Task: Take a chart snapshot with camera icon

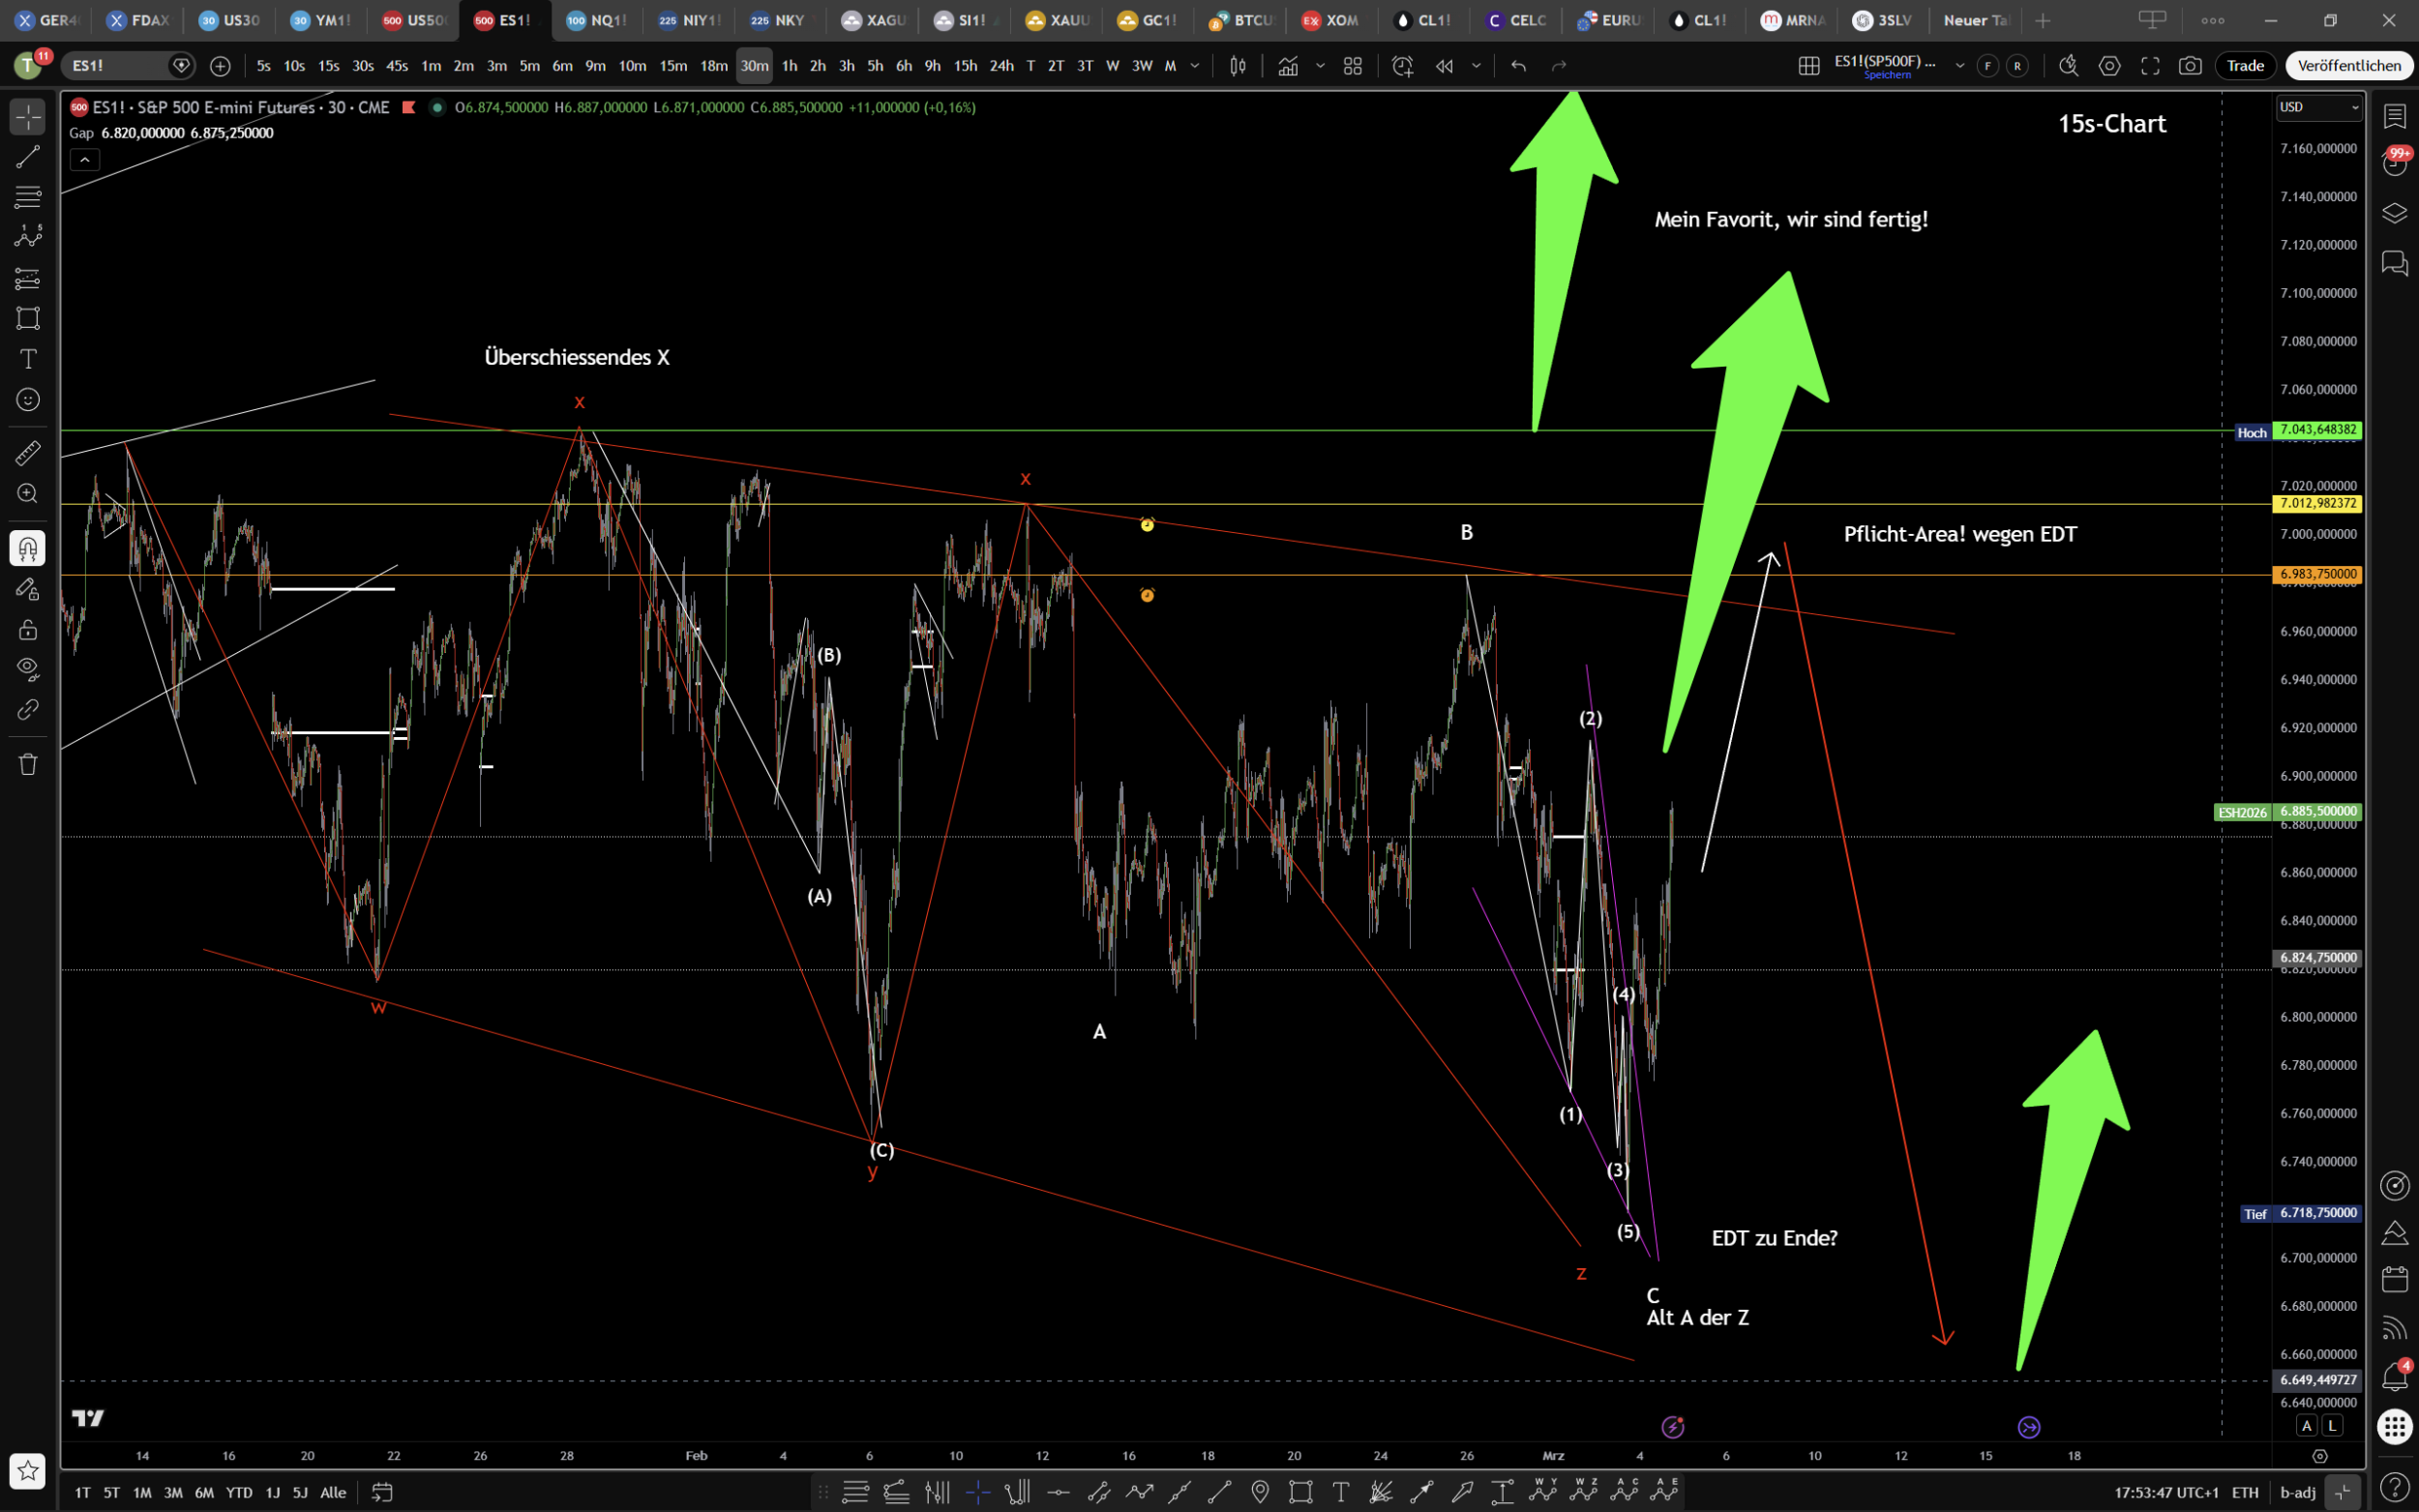Action: (x=2190, y=66)
